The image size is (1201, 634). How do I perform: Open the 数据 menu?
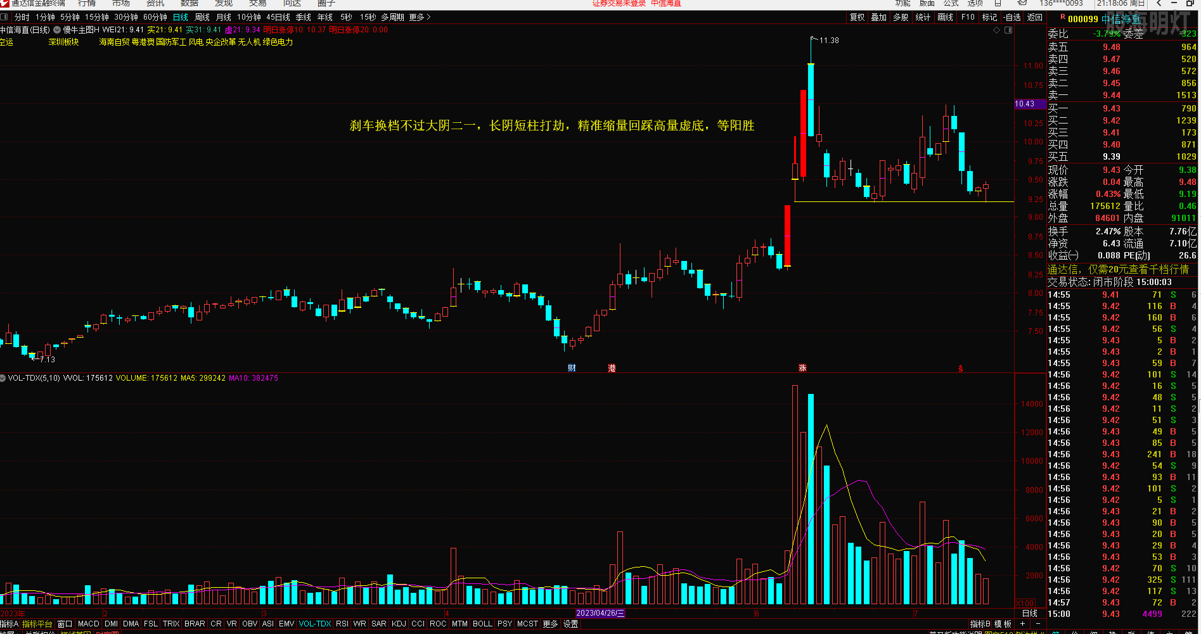(x=189, y=3)
